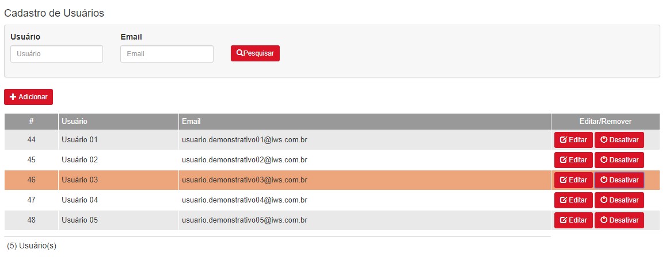Image resolution: width=666 pixels, height=257 pixels.
Task: Edit Usuário 02
Action: [x=573, y=160]
